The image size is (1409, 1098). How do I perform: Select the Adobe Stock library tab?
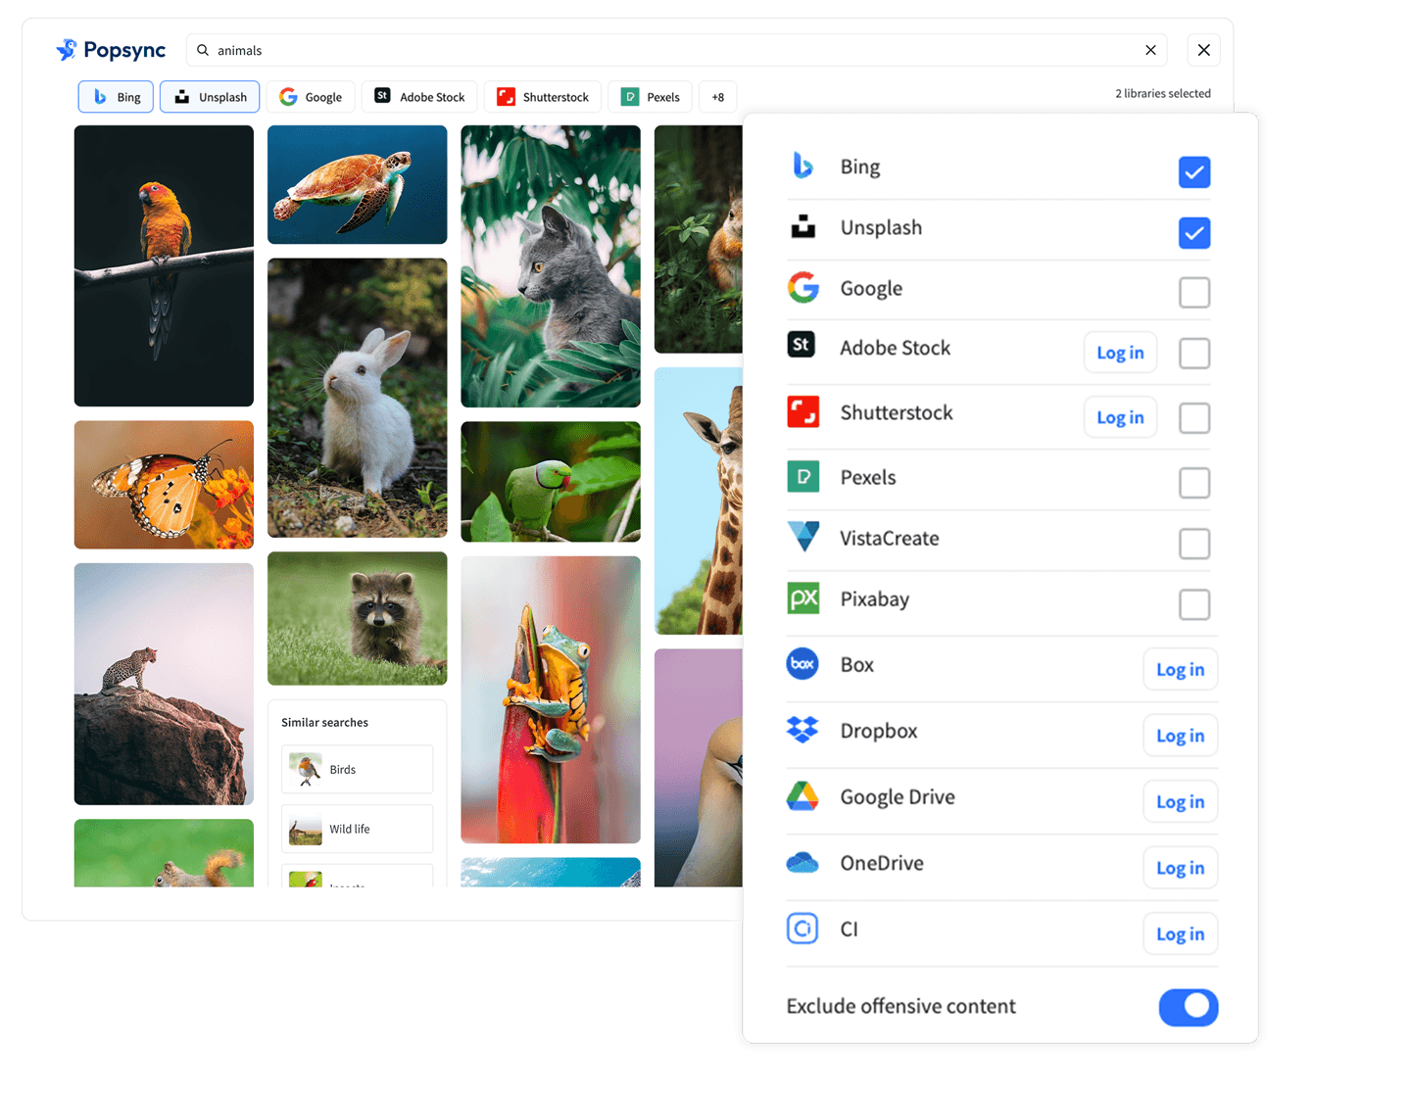[419, 97]
